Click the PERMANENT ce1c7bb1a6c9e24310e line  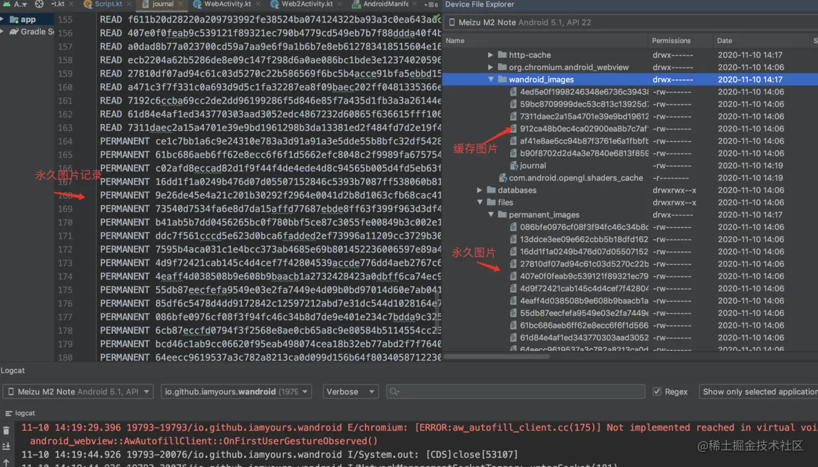[x=270, y=141]
